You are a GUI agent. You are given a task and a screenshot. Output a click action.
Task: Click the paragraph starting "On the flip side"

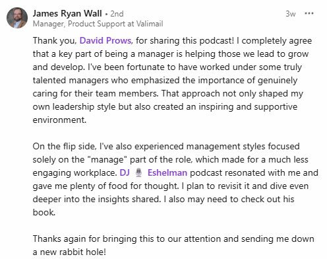(x=175, y=179)
